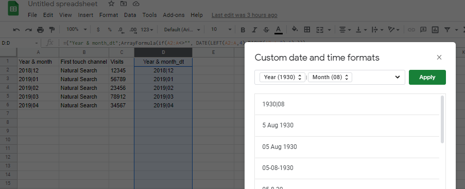Open the font size 10 dropdown
The height and width of the screenshot is (189, 465).
(x=221, y=29)
